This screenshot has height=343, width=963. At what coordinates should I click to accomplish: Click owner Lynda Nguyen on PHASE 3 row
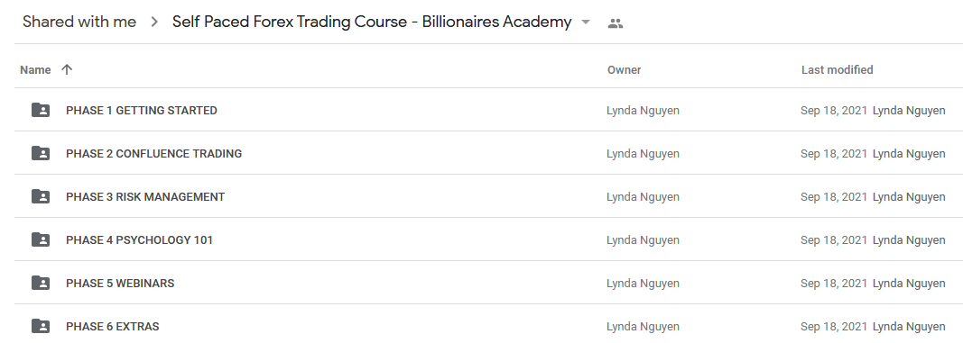[643, 196]
